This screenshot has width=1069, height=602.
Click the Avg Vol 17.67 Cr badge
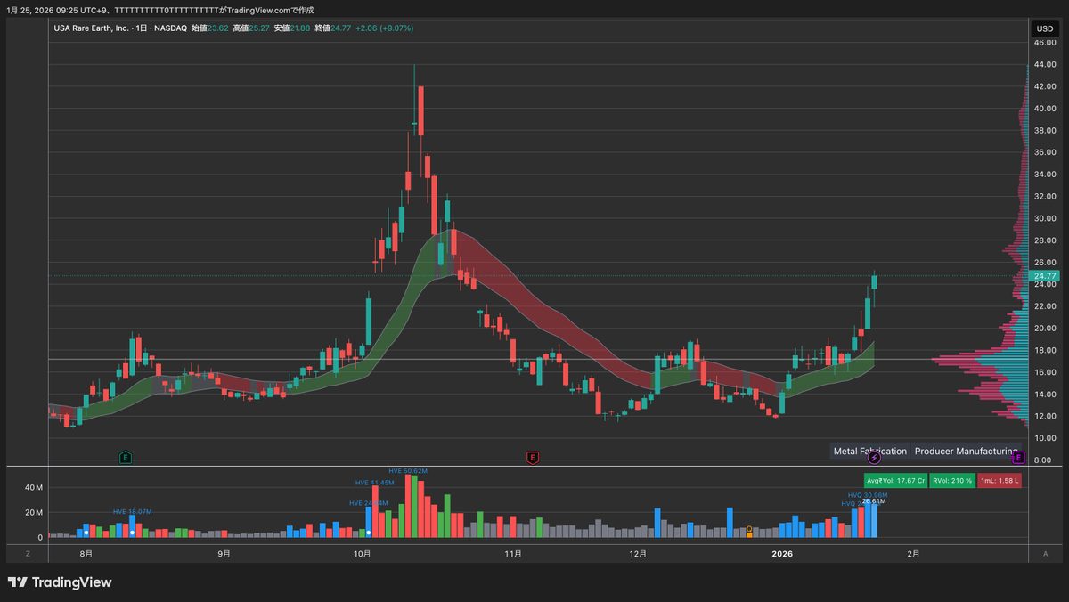pos(895,481)
